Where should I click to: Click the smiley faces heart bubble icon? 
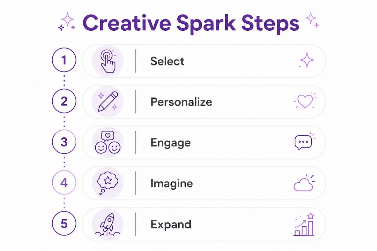point(108,142)
